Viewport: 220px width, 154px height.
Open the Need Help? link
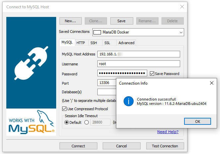point(167,132)
